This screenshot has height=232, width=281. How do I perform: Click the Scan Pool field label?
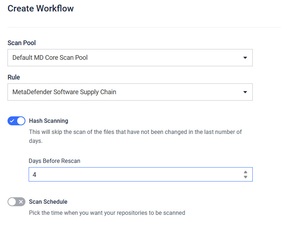(21, 43)
